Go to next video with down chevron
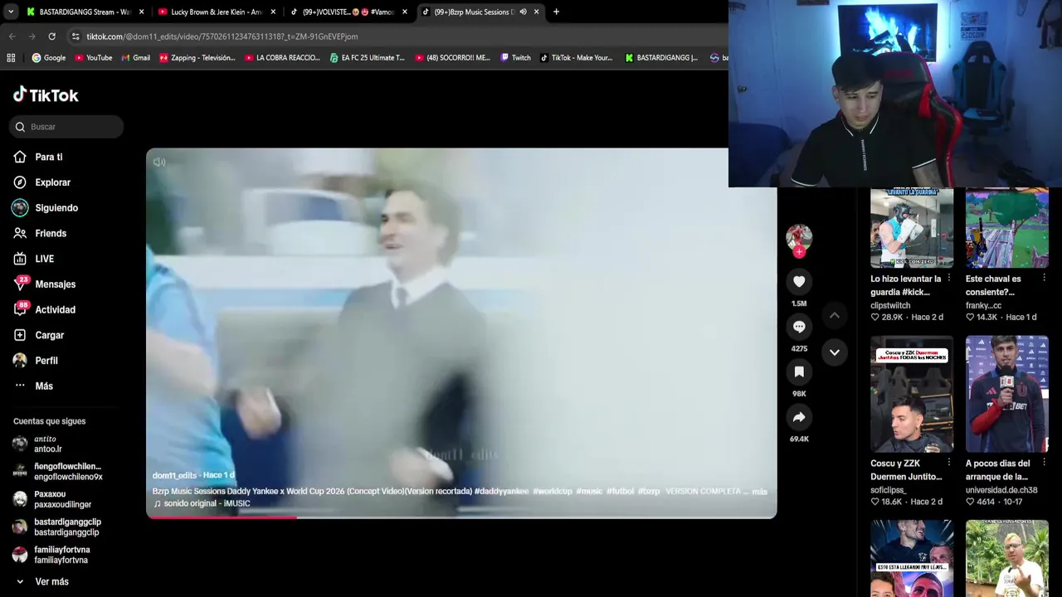This screenshot has height=597, width=1062. [x=835, y=352]
